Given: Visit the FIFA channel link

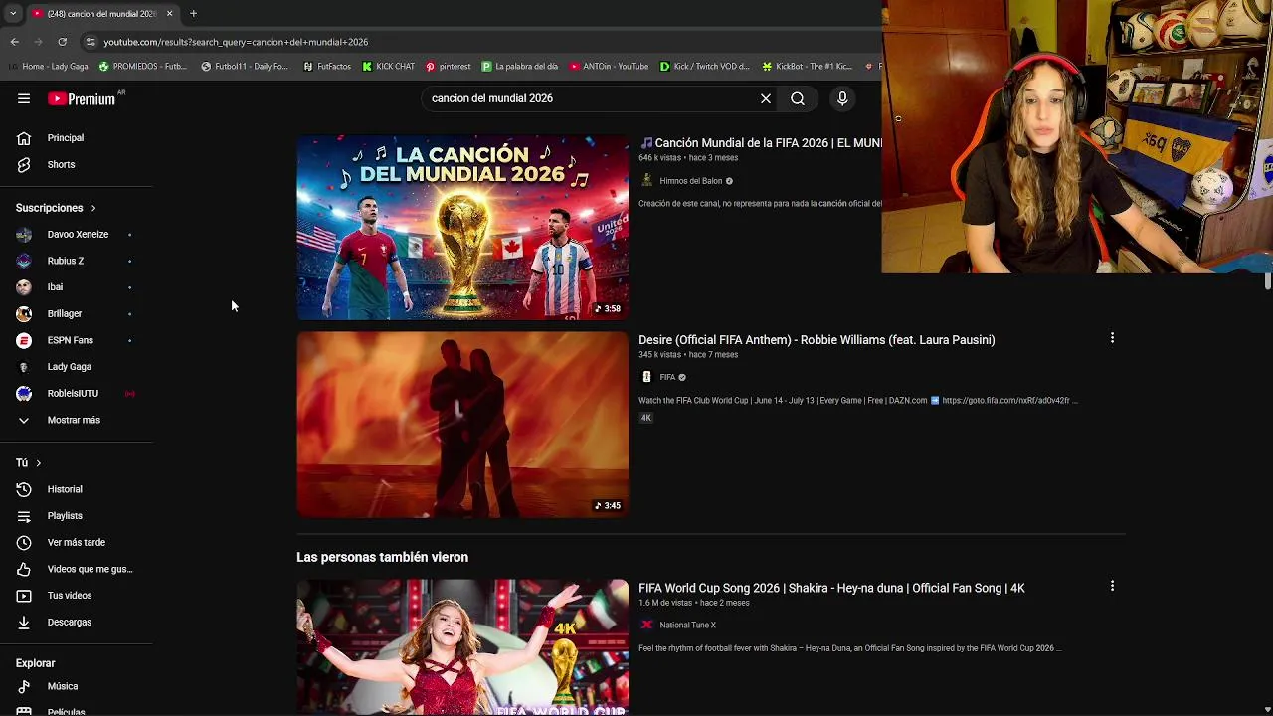Looking at the screenshot, I should 667,377.
